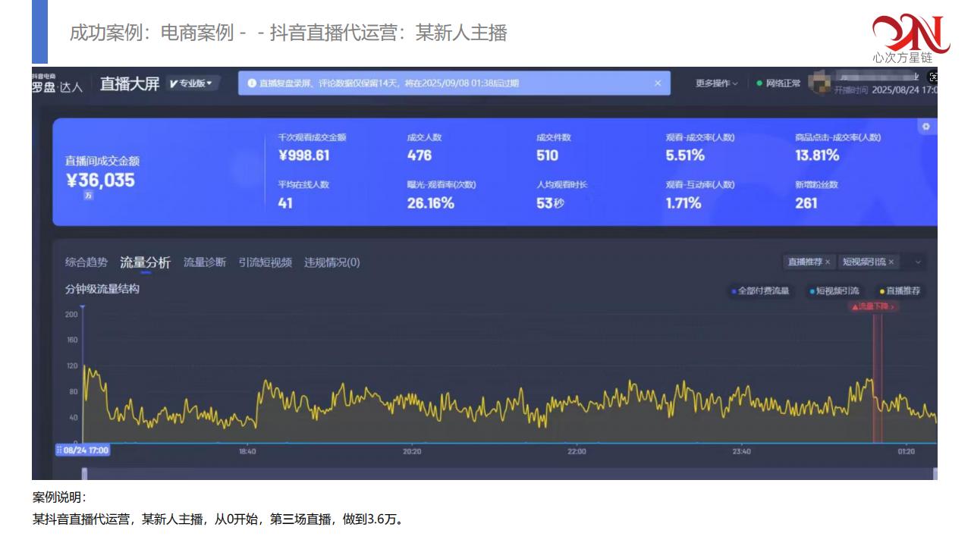The image size is (971, 546).
Task: Open the metrics settings gear icon
Action: (925, 127)
